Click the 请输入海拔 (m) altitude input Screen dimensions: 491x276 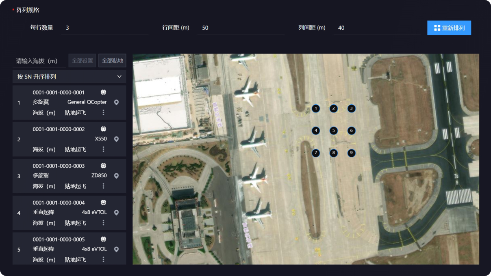39,61
